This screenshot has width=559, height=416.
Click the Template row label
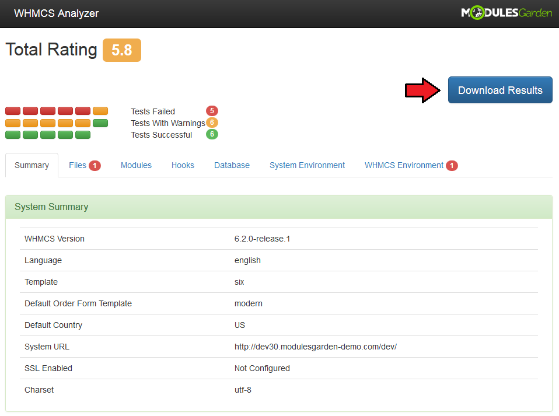[x=41, y=282]
